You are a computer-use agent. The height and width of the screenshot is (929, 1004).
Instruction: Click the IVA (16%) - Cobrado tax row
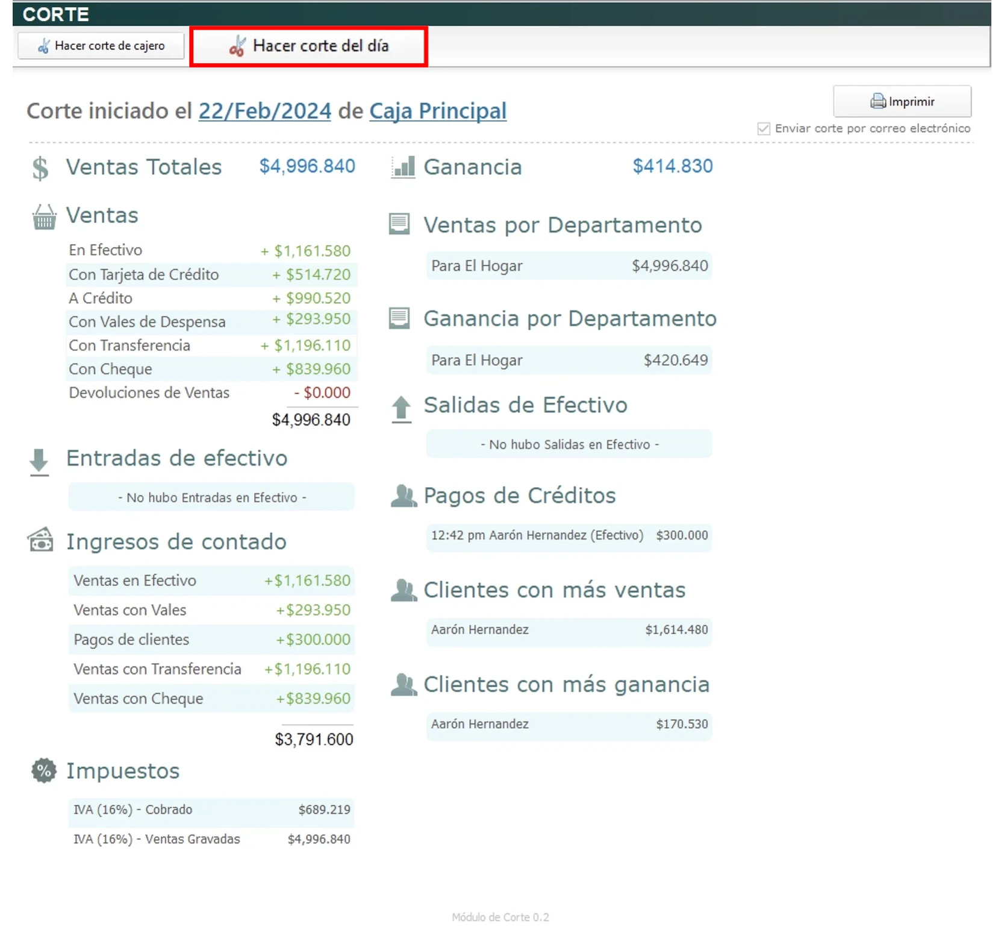211,810
